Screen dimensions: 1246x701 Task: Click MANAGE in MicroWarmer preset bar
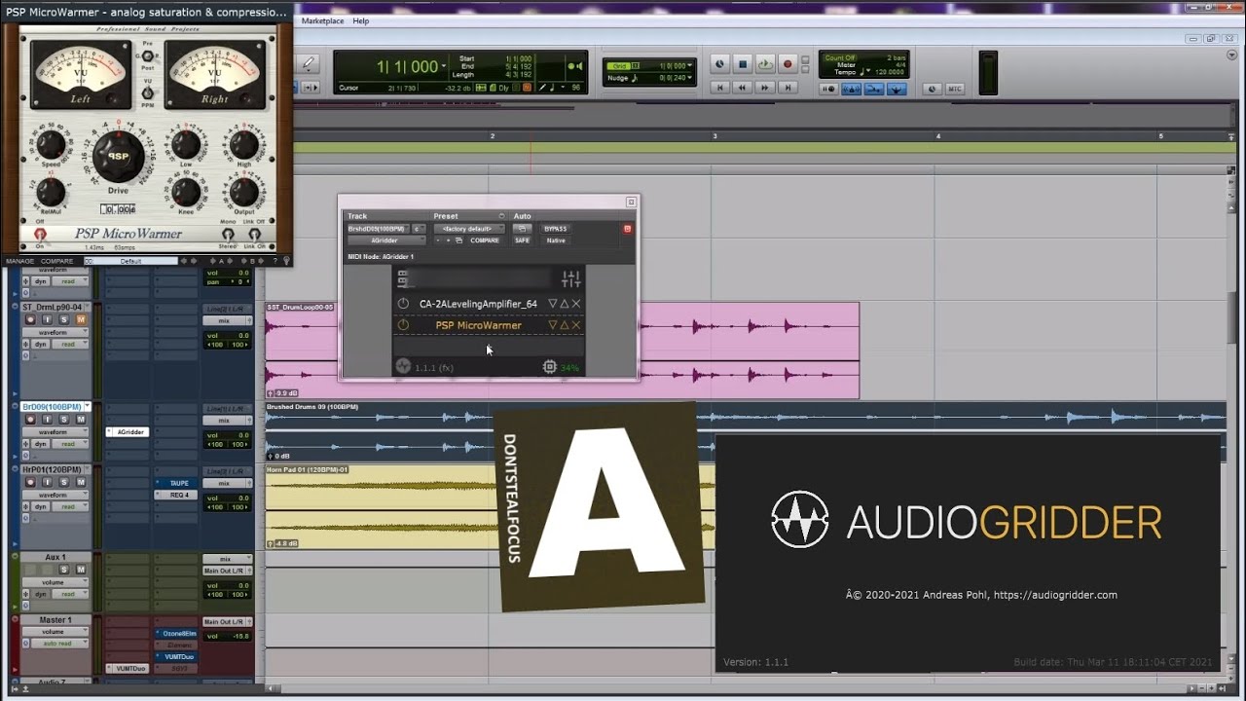tap(19, 261)
